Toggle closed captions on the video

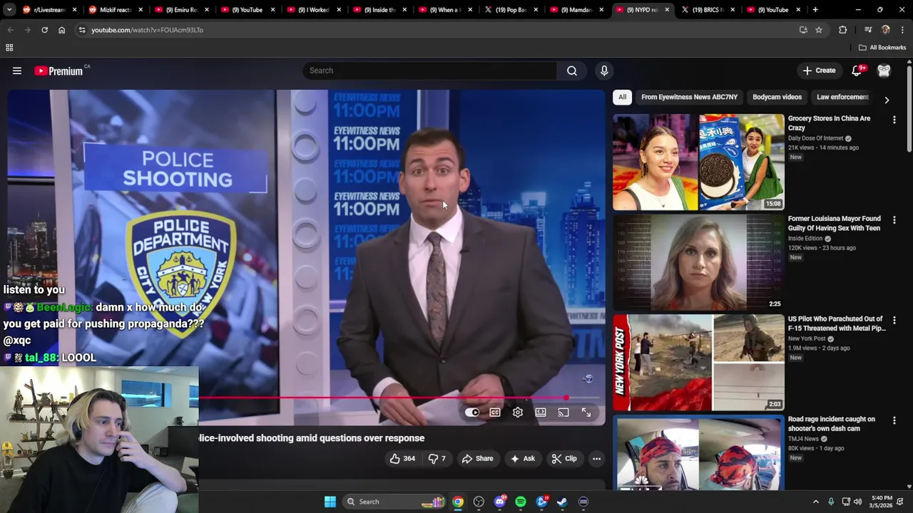click(x=495, y=413)
